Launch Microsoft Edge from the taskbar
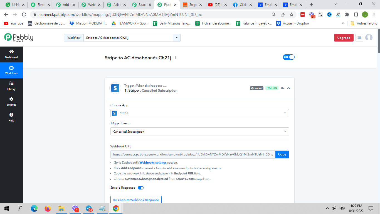380x214 pixels. coord(34,208)
